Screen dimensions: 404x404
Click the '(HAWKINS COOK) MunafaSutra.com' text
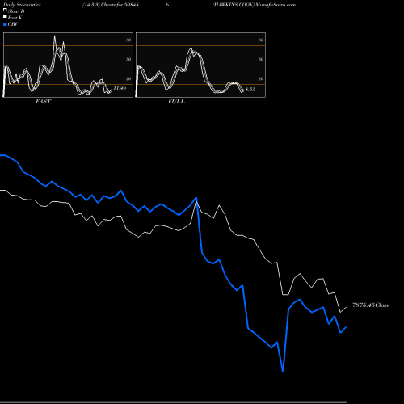[254, 5]
